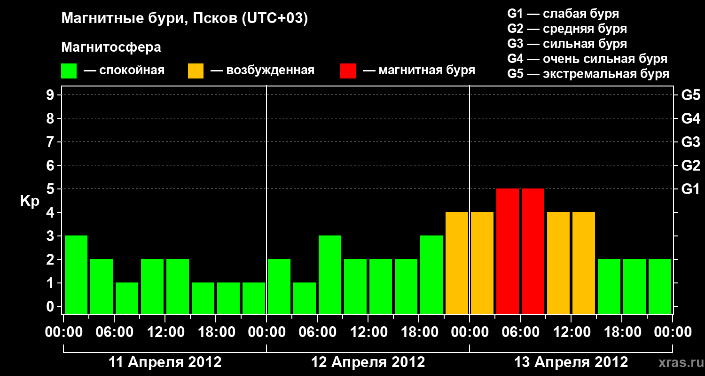Click the orange Kp 4 bar for 21:00–24:00, 12 April

coord(457,263)
